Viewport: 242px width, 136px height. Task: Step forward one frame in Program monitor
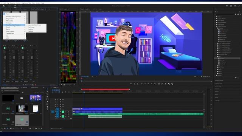coord(152,84)
